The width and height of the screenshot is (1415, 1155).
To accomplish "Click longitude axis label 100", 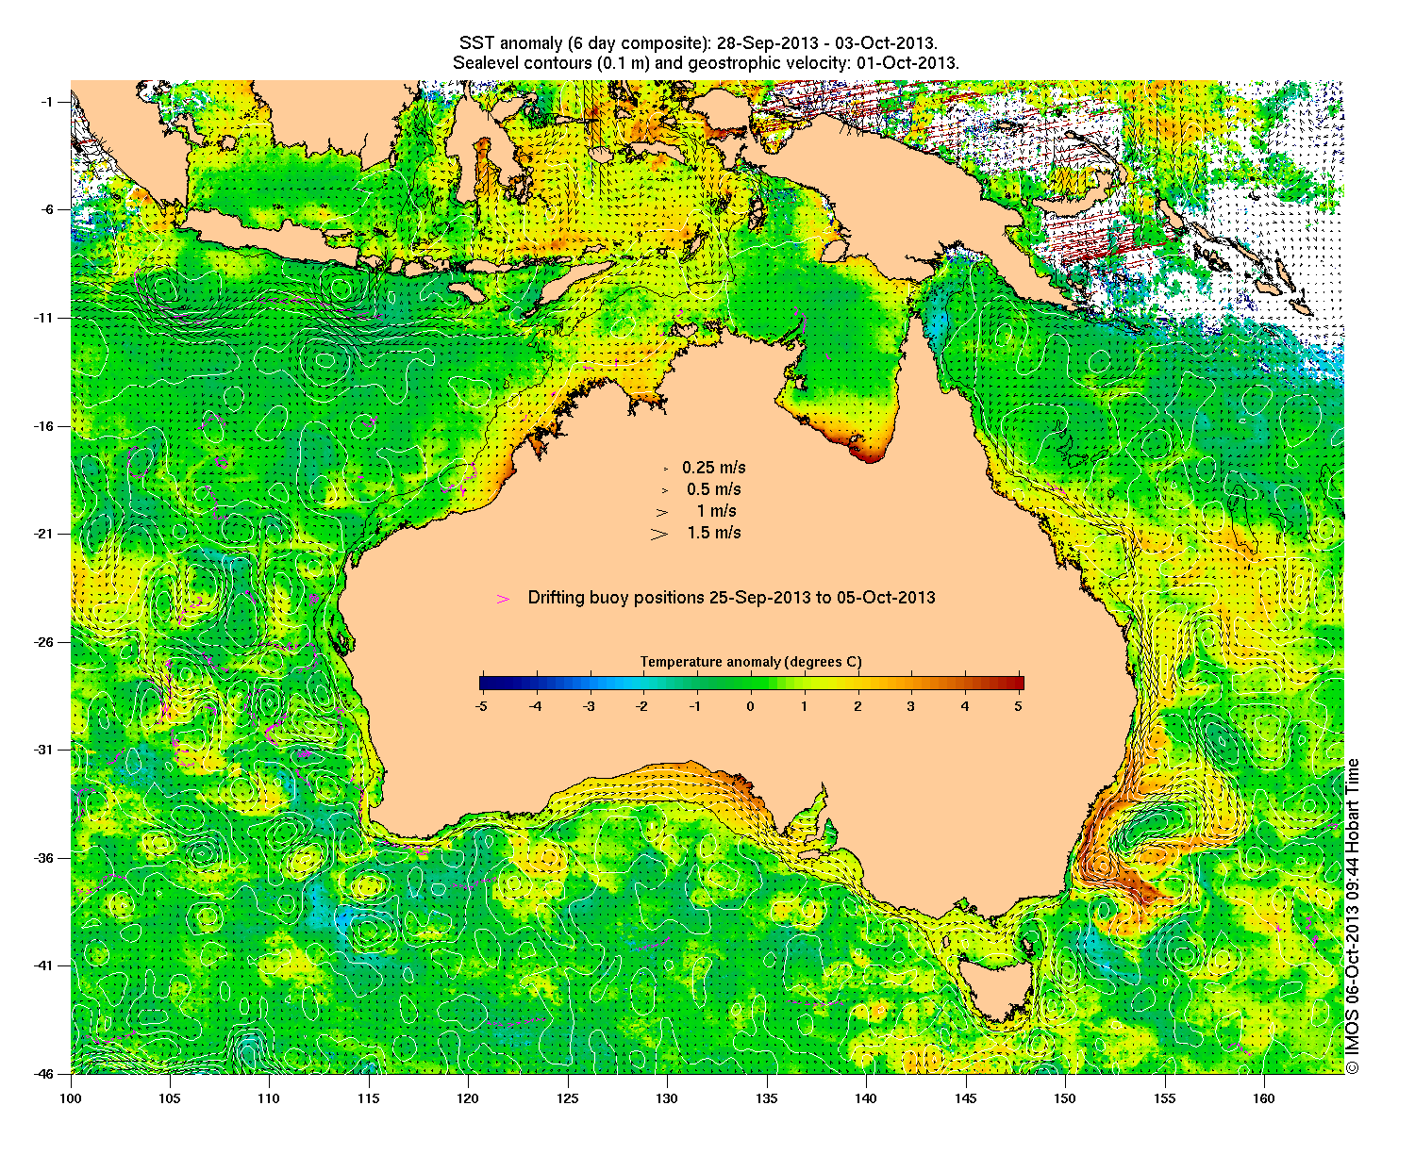I will click(71, 1098).
